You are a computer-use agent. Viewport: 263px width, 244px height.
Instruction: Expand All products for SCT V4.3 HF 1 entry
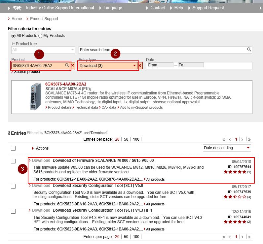click(x=154, y=229)
